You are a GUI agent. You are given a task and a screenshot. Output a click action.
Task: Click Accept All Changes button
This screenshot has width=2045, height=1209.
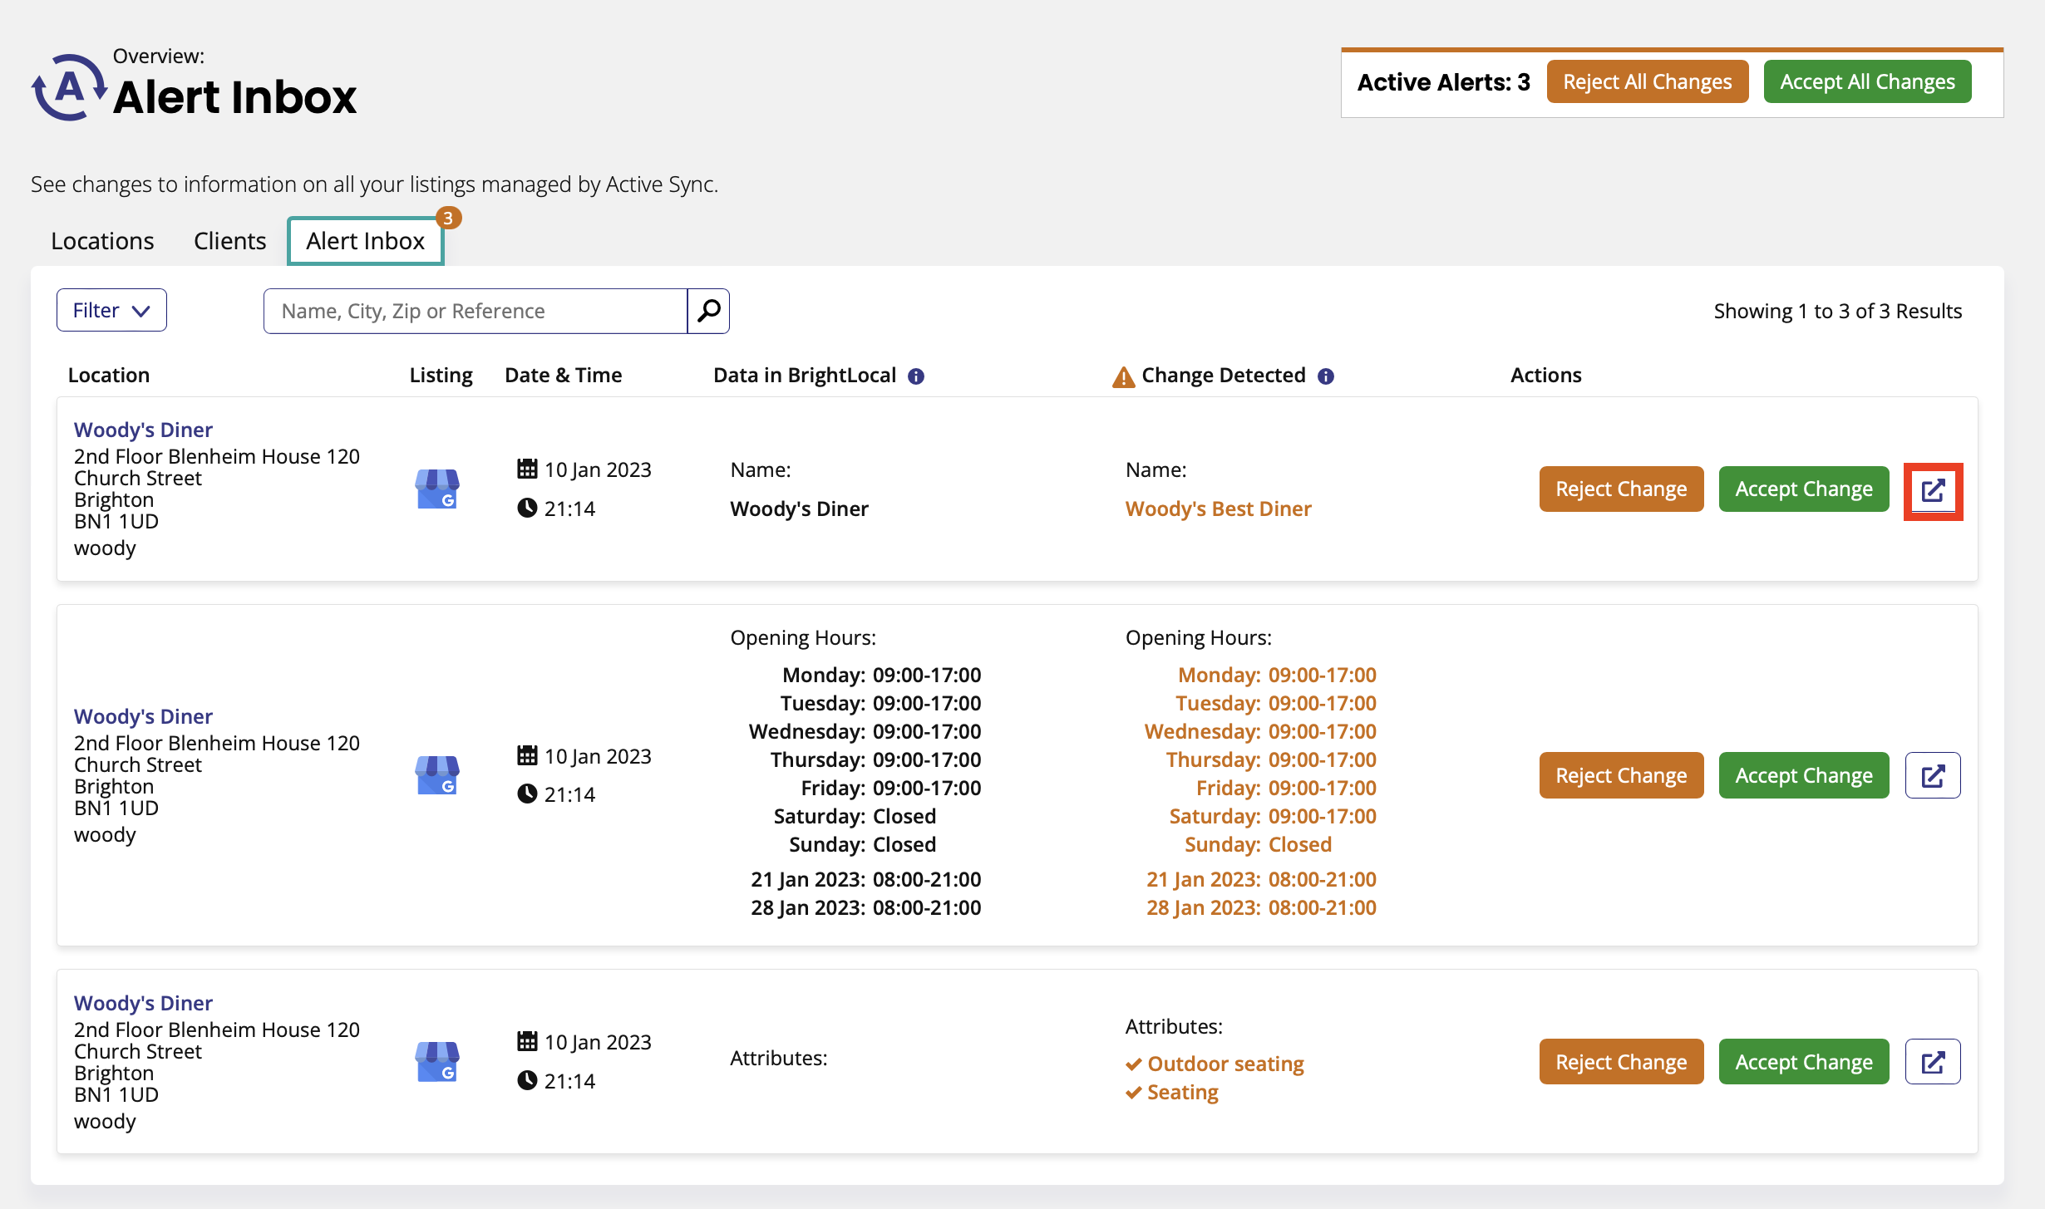click(1867, 81)
